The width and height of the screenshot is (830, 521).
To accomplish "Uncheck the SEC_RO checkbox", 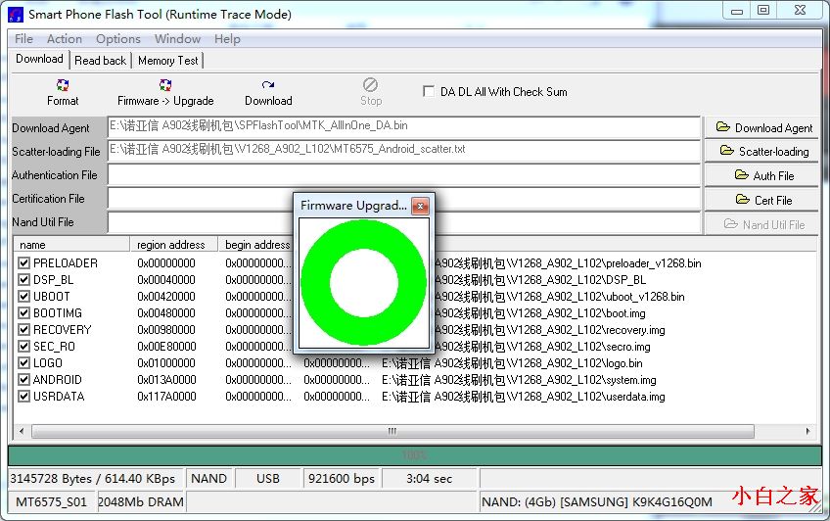I will pos(23,347).
